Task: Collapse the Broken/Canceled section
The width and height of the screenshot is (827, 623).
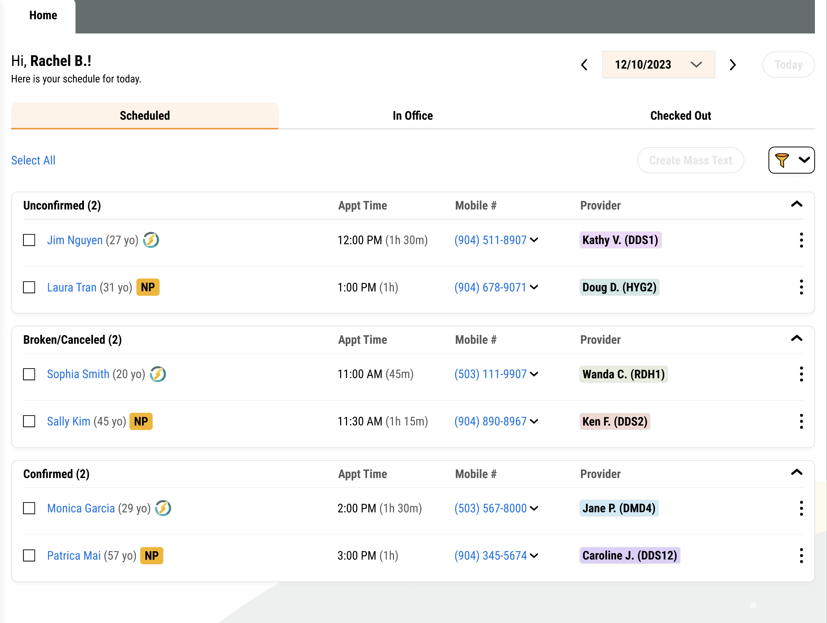Action: pyautogui.click(x=797, y=338)
